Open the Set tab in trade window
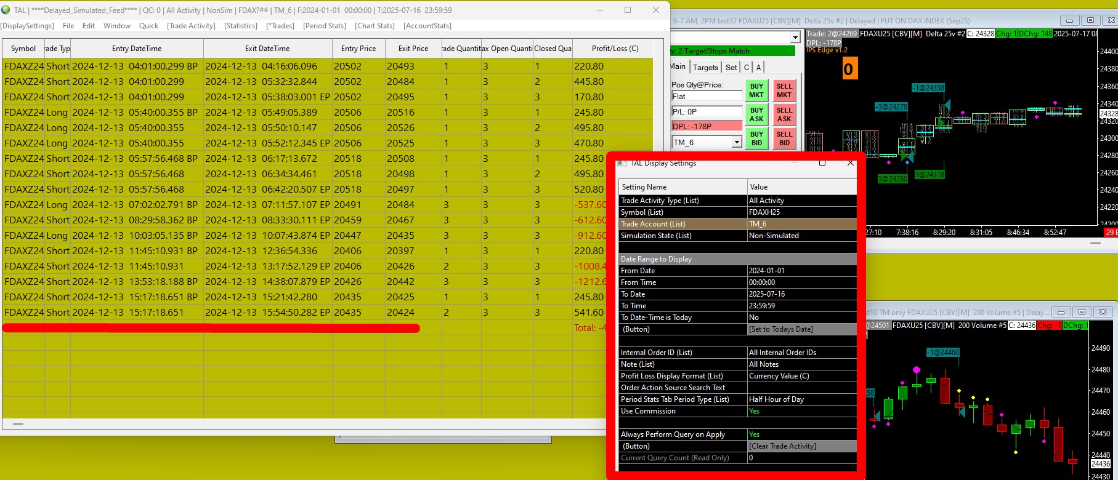1118x480 pixels. (731, 67)
